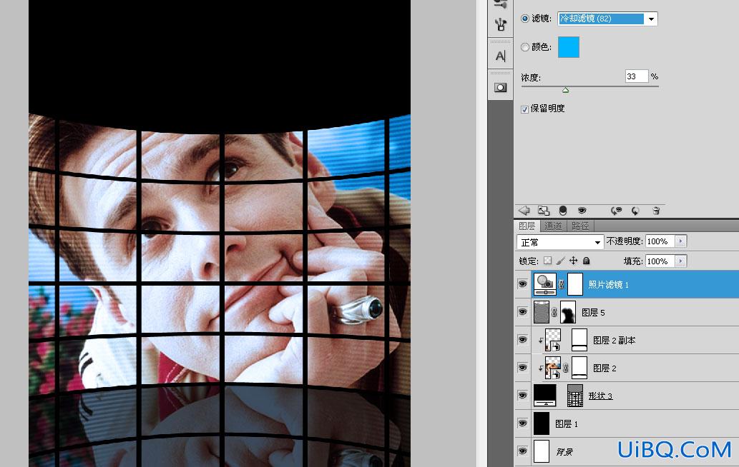
Task: Lock all padlock icon
Action: click(x=587, y=261)
